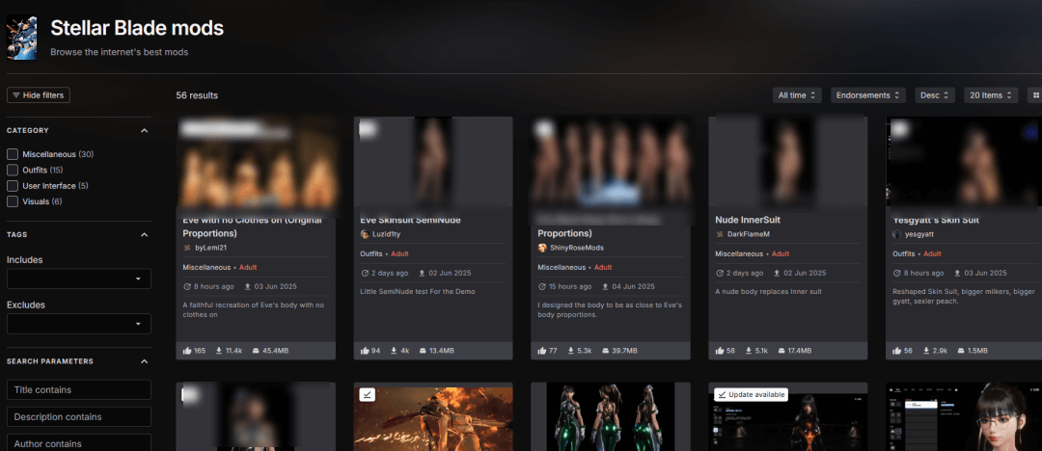Click the Outfits tag on the Luzid1ty card
This screenshot has height=451, width=1042.
tap(371, 253)
